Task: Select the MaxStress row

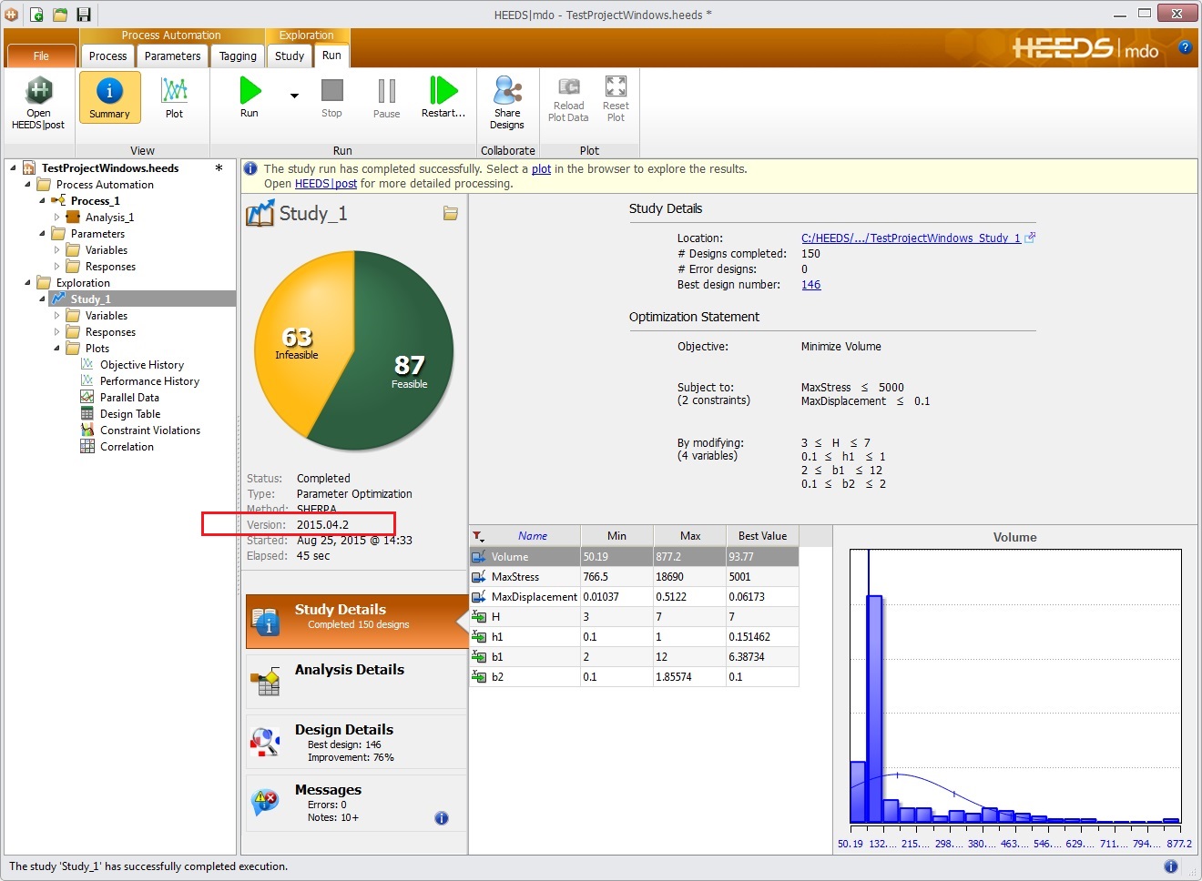Action: [634, 577]
